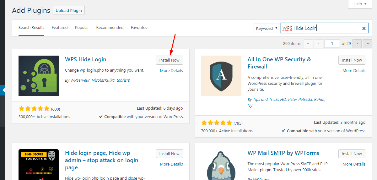377x180 pixels.
Task: Open More Details for Hide login page plugin
Action: coord(171,164)
